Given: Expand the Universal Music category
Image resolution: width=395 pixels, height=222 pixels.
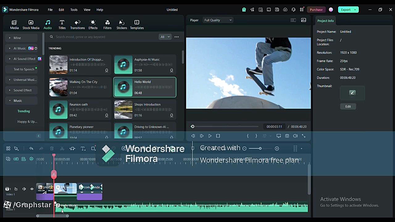Looking at the screenshot, I should 21,80.
